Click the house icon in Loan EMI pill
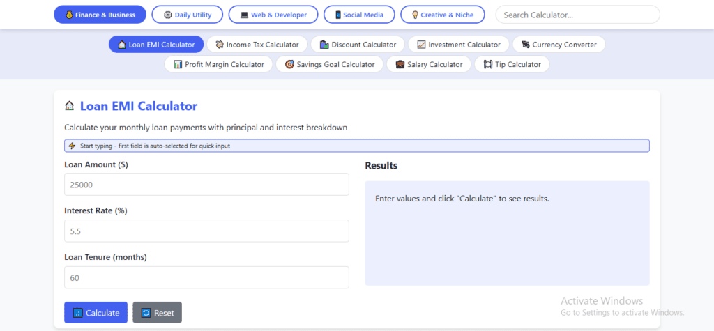Viewport: 714px width, 331px height. coord(121,45)
